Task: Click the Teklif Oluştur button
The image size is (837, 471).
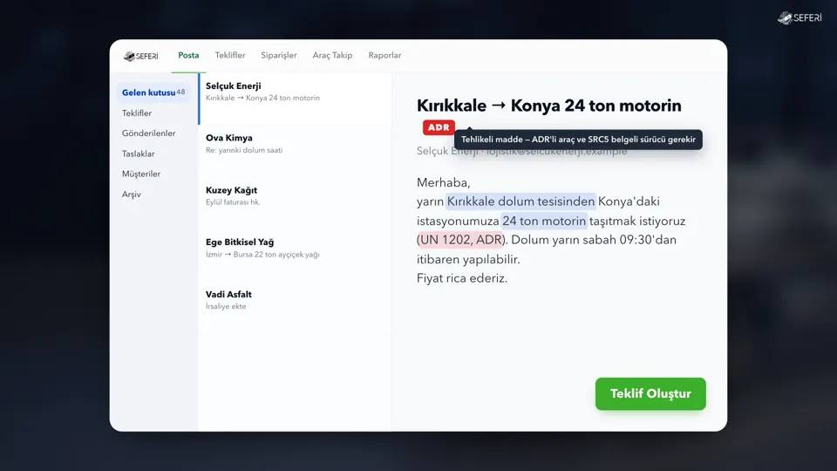Action: pos(650,393)
